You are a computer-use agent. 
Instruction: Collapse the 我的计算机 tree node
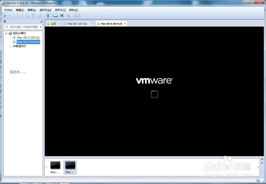6,33
